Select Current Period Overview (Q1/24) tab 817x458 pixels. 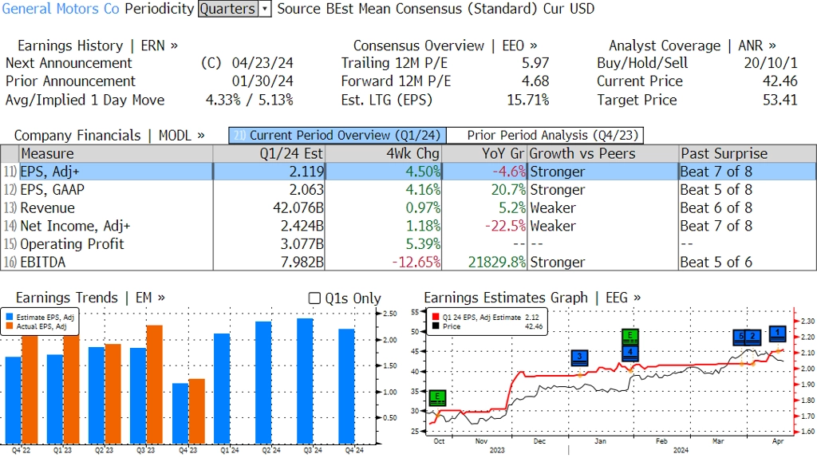337,136
